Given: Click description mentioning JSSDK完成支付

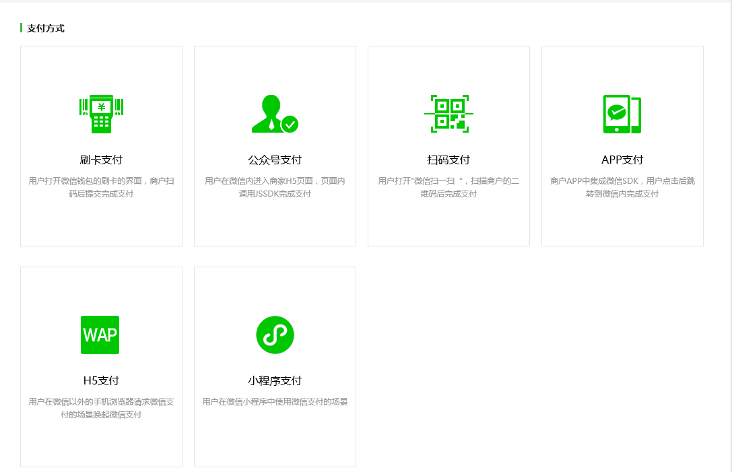Looking at the screenshot, I should 275,187.
